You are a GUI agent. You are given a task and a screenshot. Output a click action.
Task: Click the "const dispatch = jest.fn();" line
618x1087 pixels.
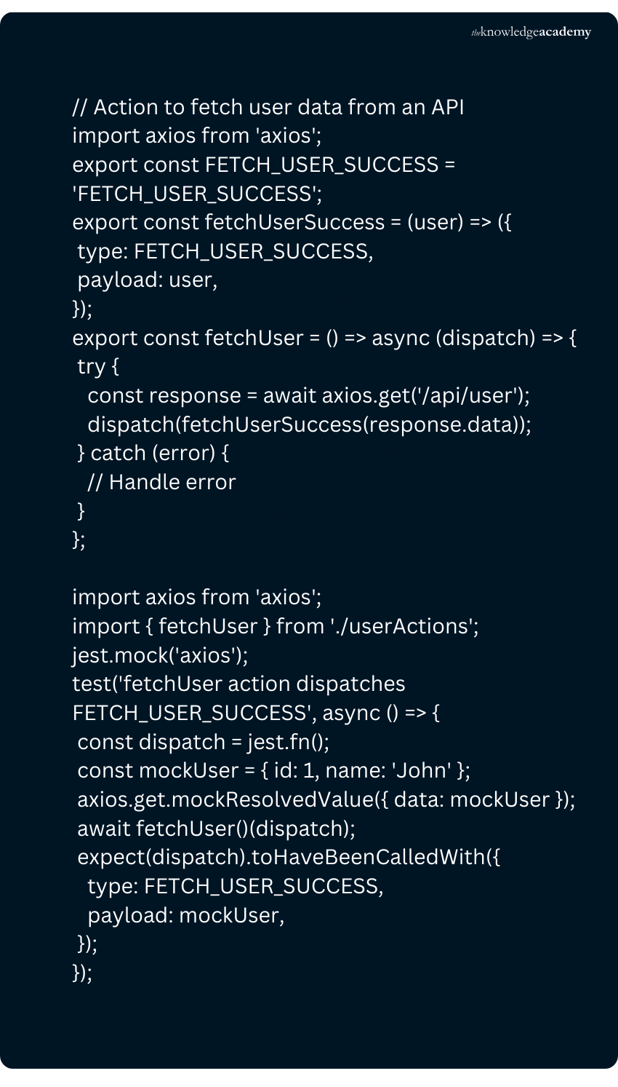point(203,742)
